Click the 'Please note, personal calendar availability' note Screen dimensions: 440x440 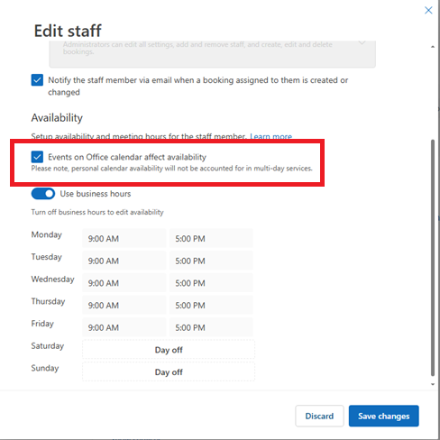pos(172,168)
